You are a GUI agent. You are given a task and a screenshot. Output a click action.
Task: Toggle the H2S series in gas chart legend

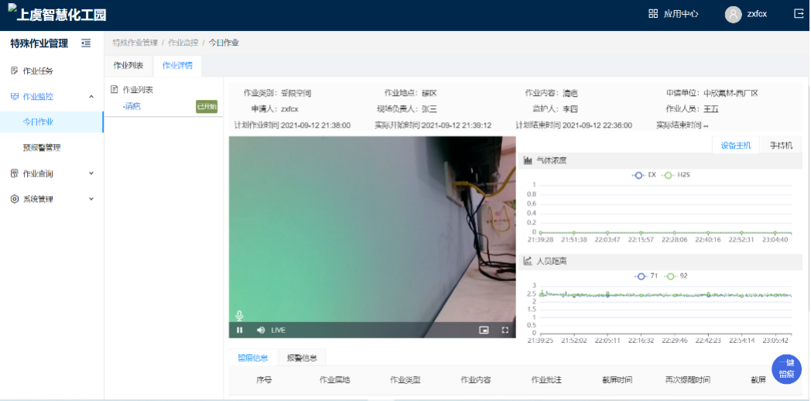pyautogui.click(x=676, y=175)
